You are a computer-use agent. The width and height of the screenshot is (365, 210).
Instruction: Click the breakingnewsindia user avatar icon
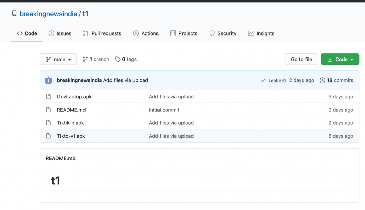coord(49,80)
